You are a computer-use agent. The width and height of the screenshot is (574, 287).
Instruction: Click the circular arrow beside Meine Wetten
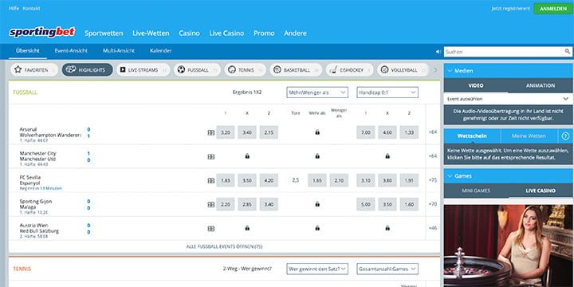coord(565,136)
